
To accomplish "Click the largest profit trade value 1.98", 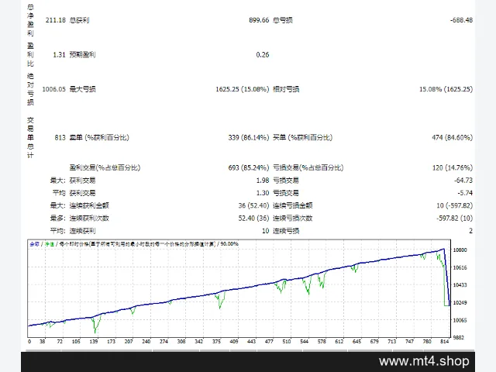I will coord(263,181).
